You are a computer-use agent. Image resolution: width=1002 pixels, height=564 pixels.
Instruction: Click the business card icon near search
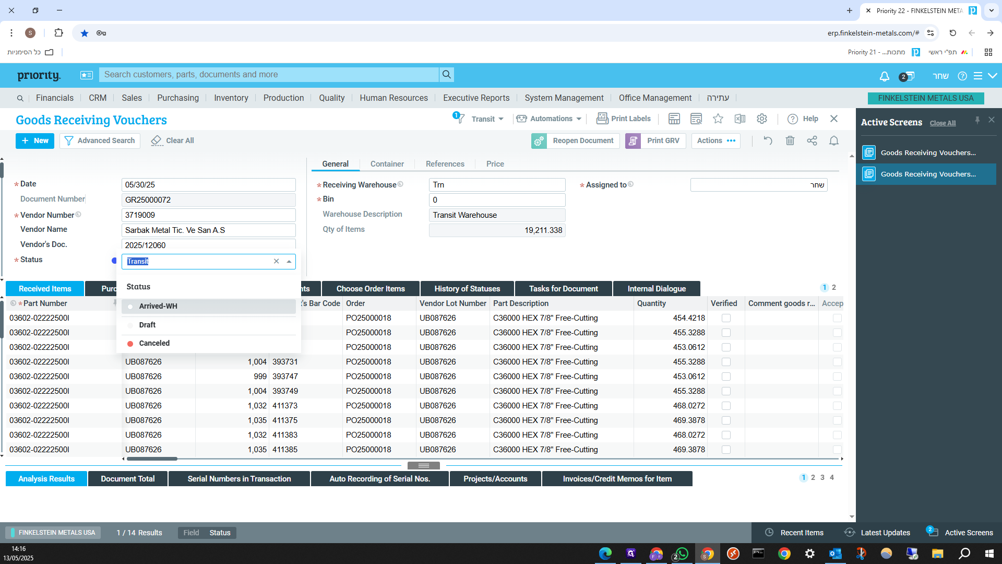pyautogui.click(x=86, y=75)
